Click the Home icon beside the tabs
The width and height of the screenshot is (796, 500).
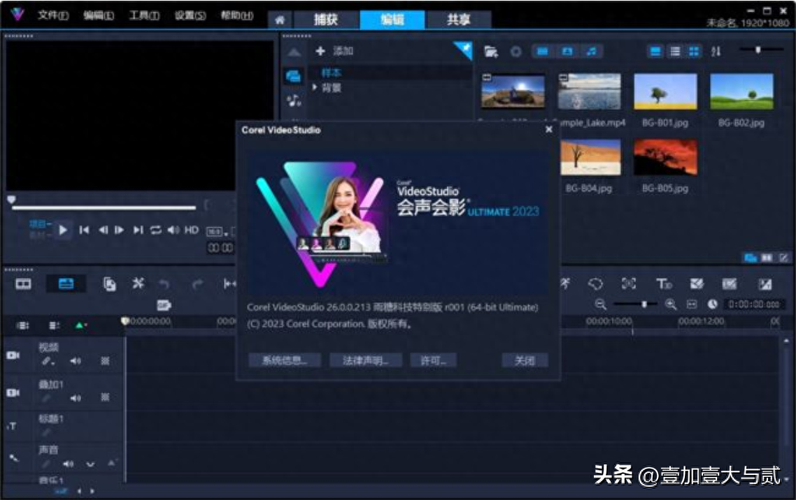click(279, 18)
